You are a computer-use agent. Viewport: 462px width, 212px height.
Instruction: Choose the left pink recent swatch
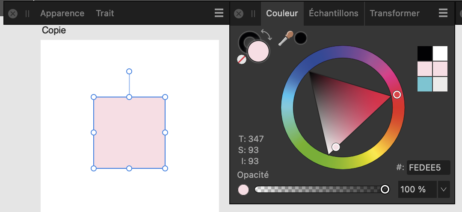pyautogui.click(x=425, y=69)
